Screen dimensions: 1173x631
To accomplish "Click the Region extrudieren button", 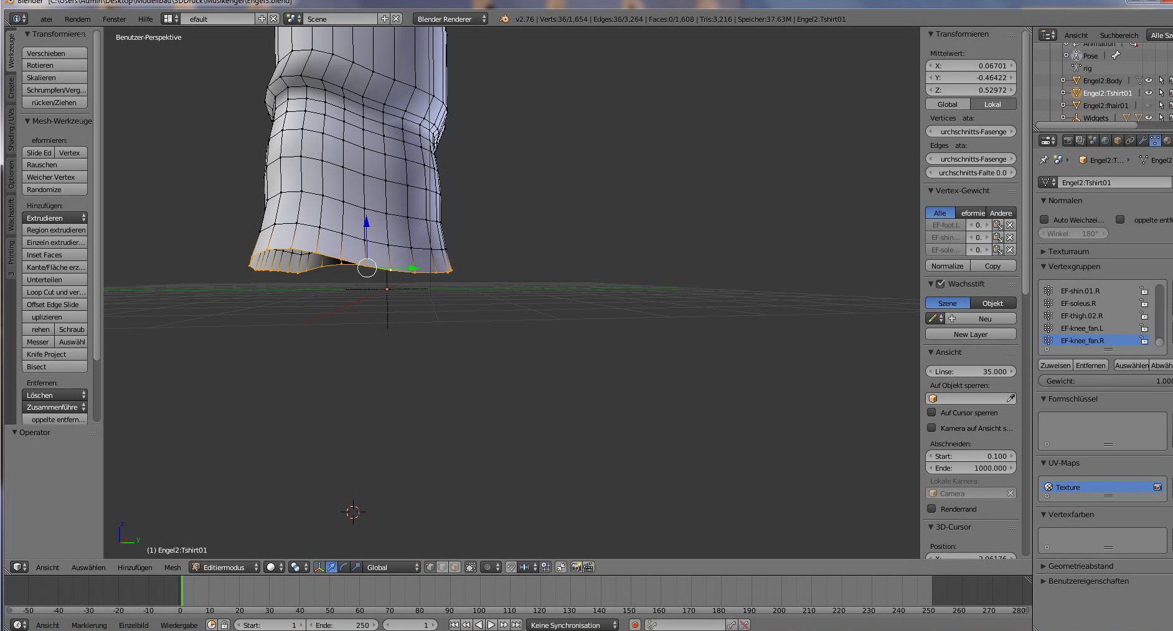I will pyautogui.click(x=55, y=230).
